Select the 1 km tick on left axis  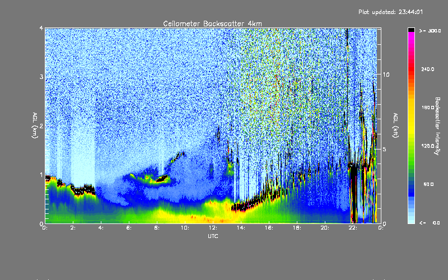click(41, 175)
